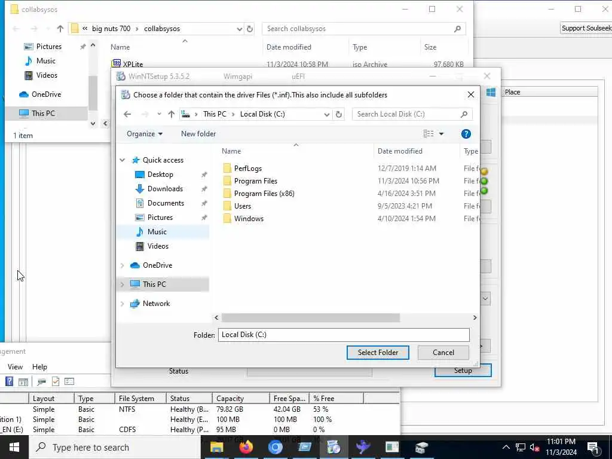This screenshot has width=612, height=459.
Task: Open the address bar history dropdown in dialog
Action: click(327, 114)
